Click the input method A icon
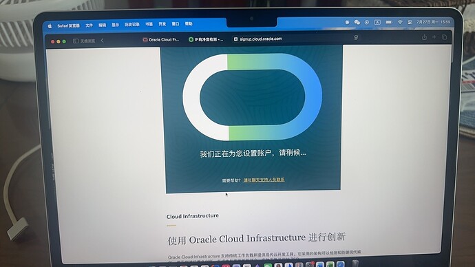This screenshot has width=475, height=267. [x=377, y=22]
